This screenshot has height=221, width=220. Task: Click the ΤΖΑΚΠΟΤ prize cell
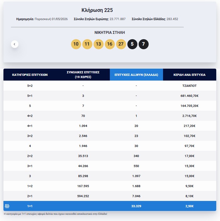pos(189,86)
